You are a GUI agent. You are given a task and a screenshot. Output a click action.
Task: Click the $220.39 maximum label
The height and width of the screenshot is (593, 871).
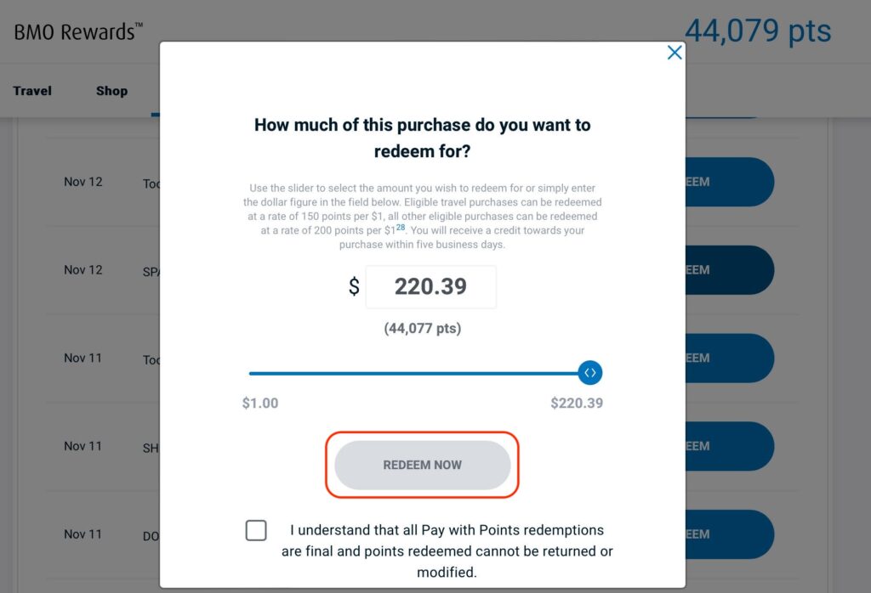(x=576, y=403)
